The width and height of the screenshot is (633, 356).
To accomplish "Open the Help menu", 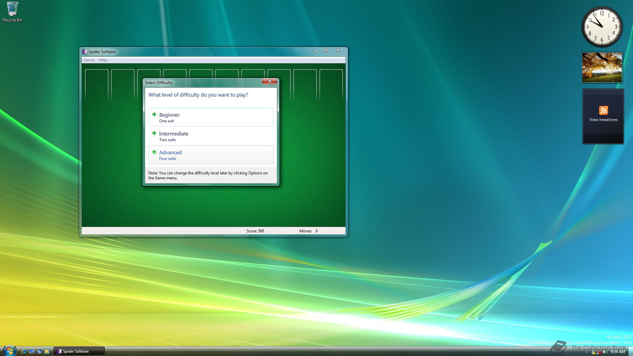I will pyautogui.click(x=103, y=60).
